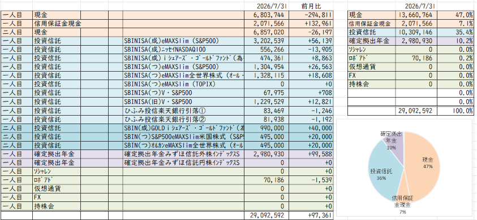Click the SBIN(成)GOLD fund name cell
The image size is (477, 220).
pyautogui.click(x=183, y=127)
